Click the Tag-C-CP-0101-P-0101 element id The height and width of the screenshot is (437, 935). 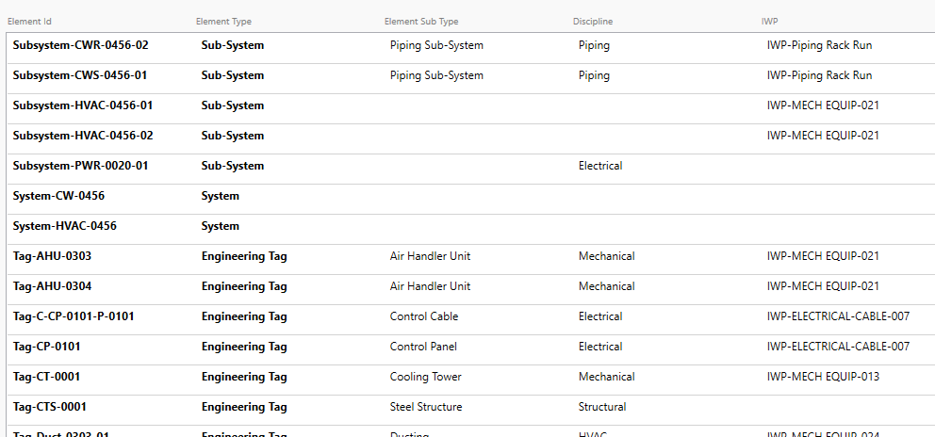click(x=74, y=316)
